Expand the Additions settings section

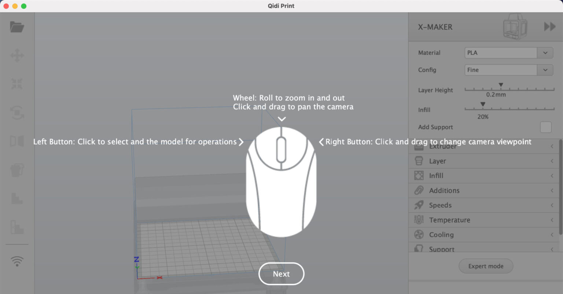(484, 191)
